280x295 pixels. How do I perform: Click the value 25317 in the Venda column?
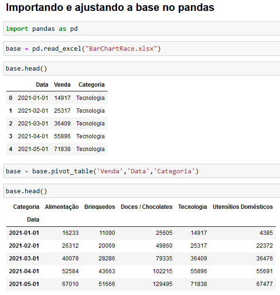[x=63, y=111]
